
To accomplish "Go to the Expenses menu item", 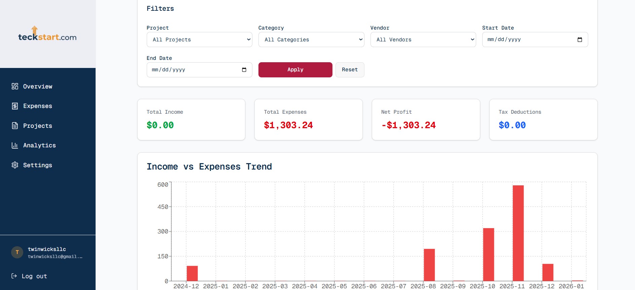I will (38, 106).
